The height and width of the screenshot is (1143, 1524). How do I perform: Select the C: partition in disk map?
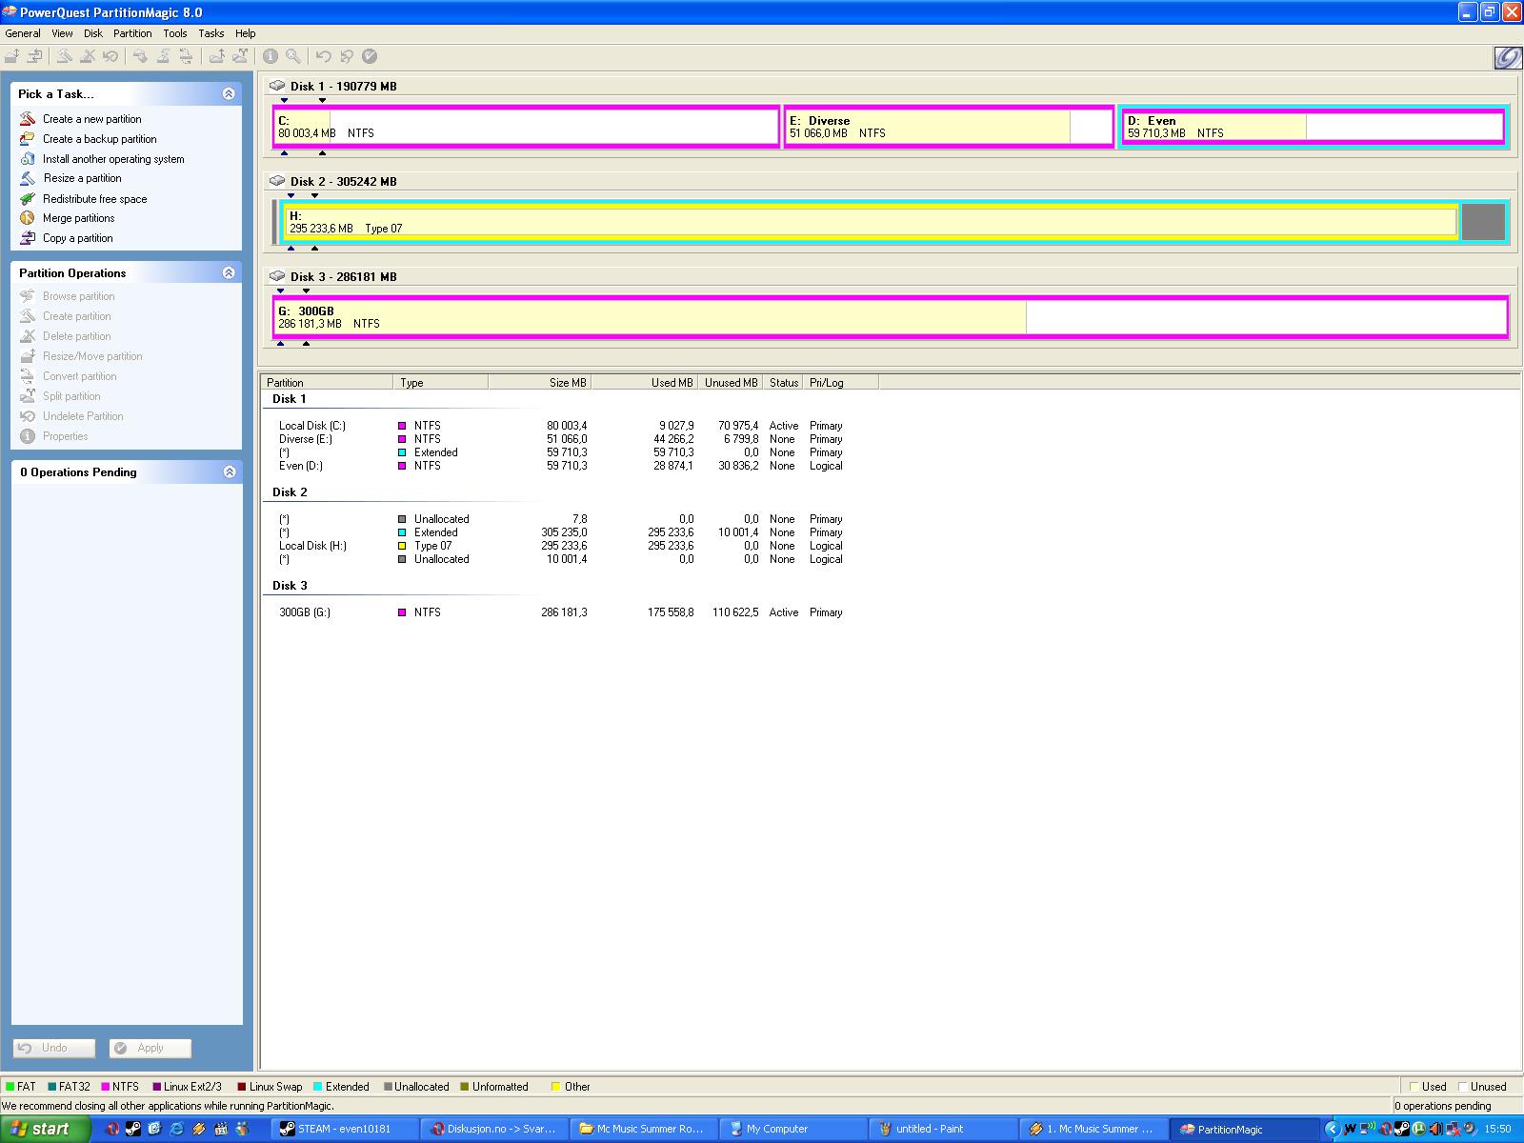coord(527,127)
